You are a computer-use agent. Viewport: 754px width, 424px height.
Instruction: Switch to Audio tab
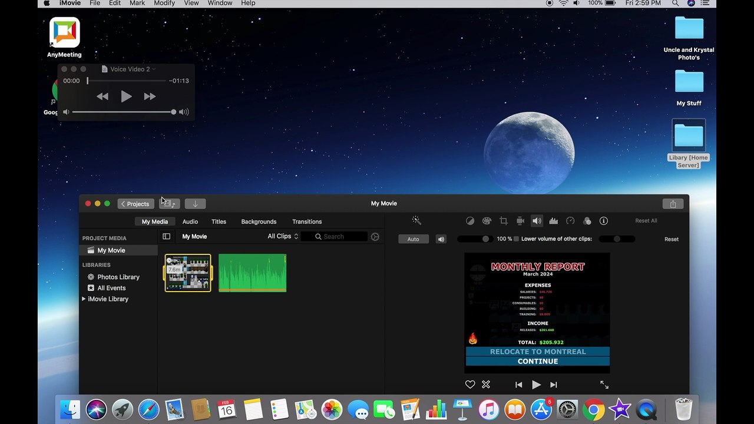190,221
